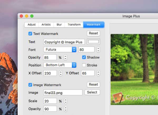Minimize the Image Plus window
158x115 pixels.
click(x=27, y=16)
